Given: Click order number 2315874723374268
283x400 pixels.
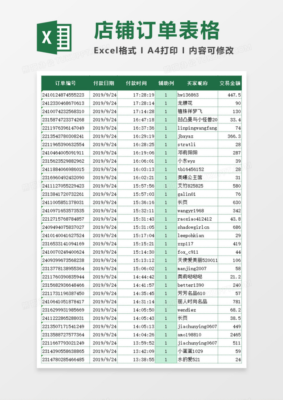Looking at the screenshot, I should click(63, 120).
